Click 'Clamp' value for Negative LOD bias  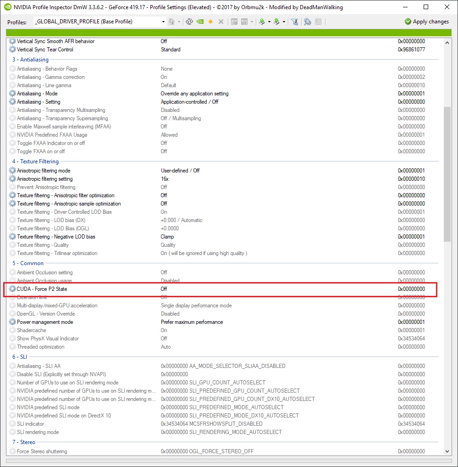(167, 237)
